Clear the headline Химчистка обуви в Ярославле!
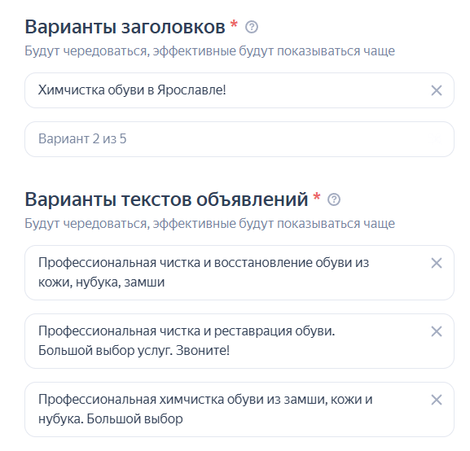Image resolution: width=470 pixels, height=451 pixels. pyautogui.click(x=436, y=90)
